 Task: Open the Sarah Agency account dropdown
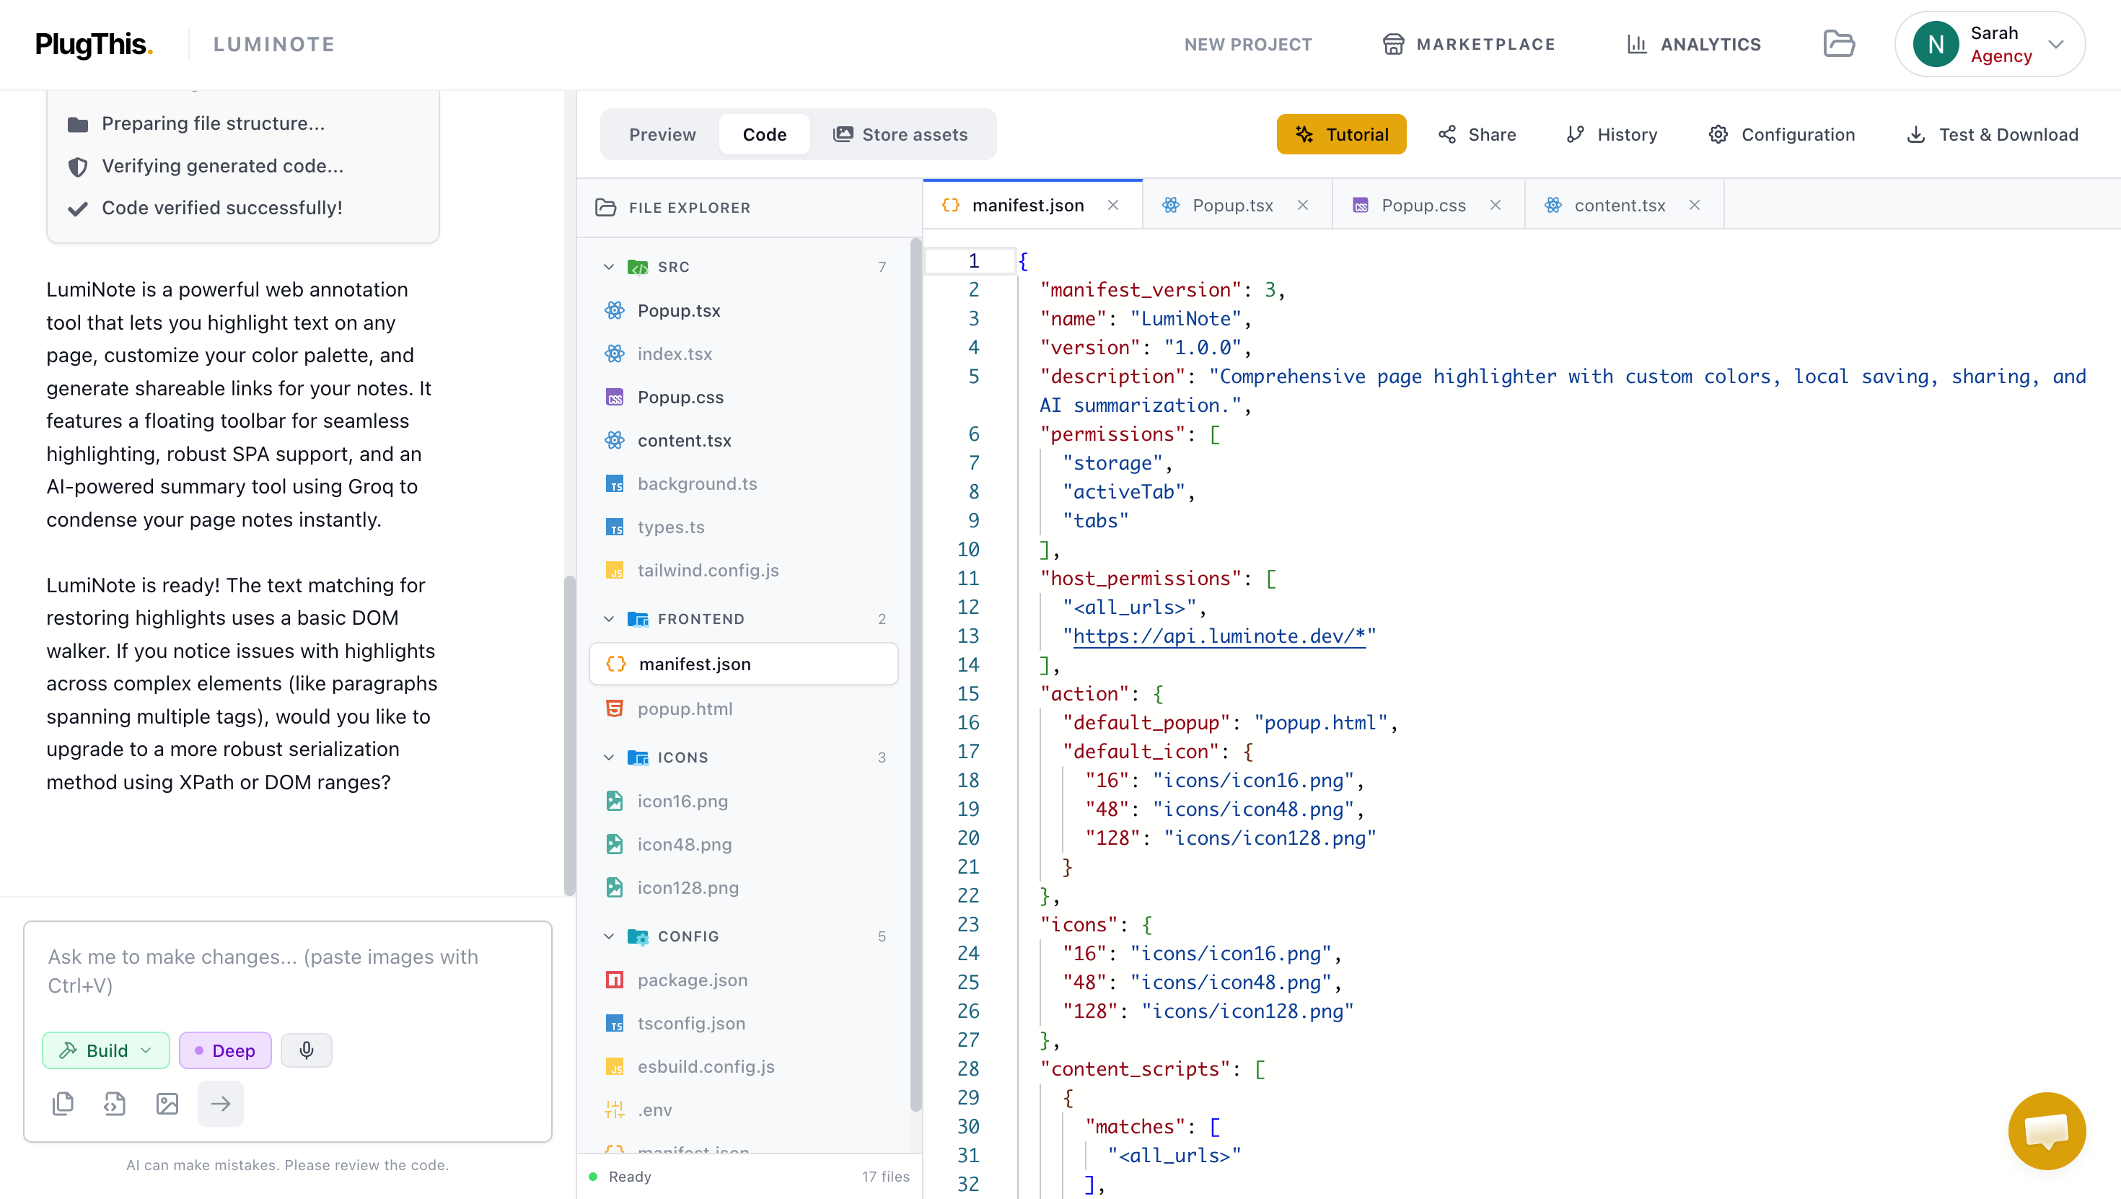click(x=1989, y=45)
